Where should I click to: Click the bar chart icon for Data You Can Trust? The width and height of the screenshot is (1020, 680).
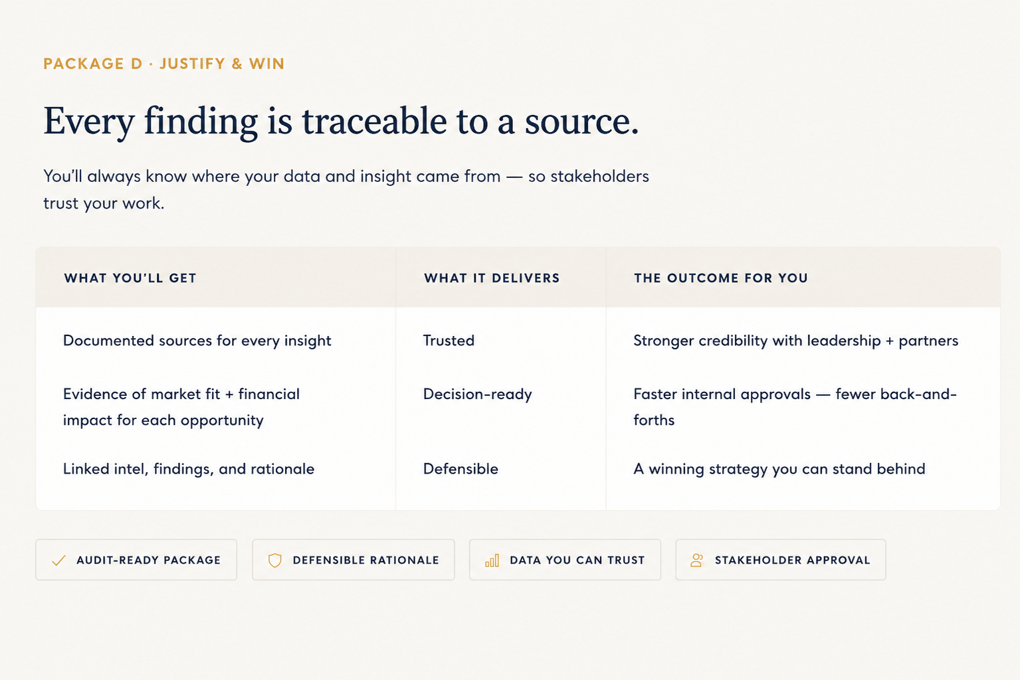click(492, 560)
